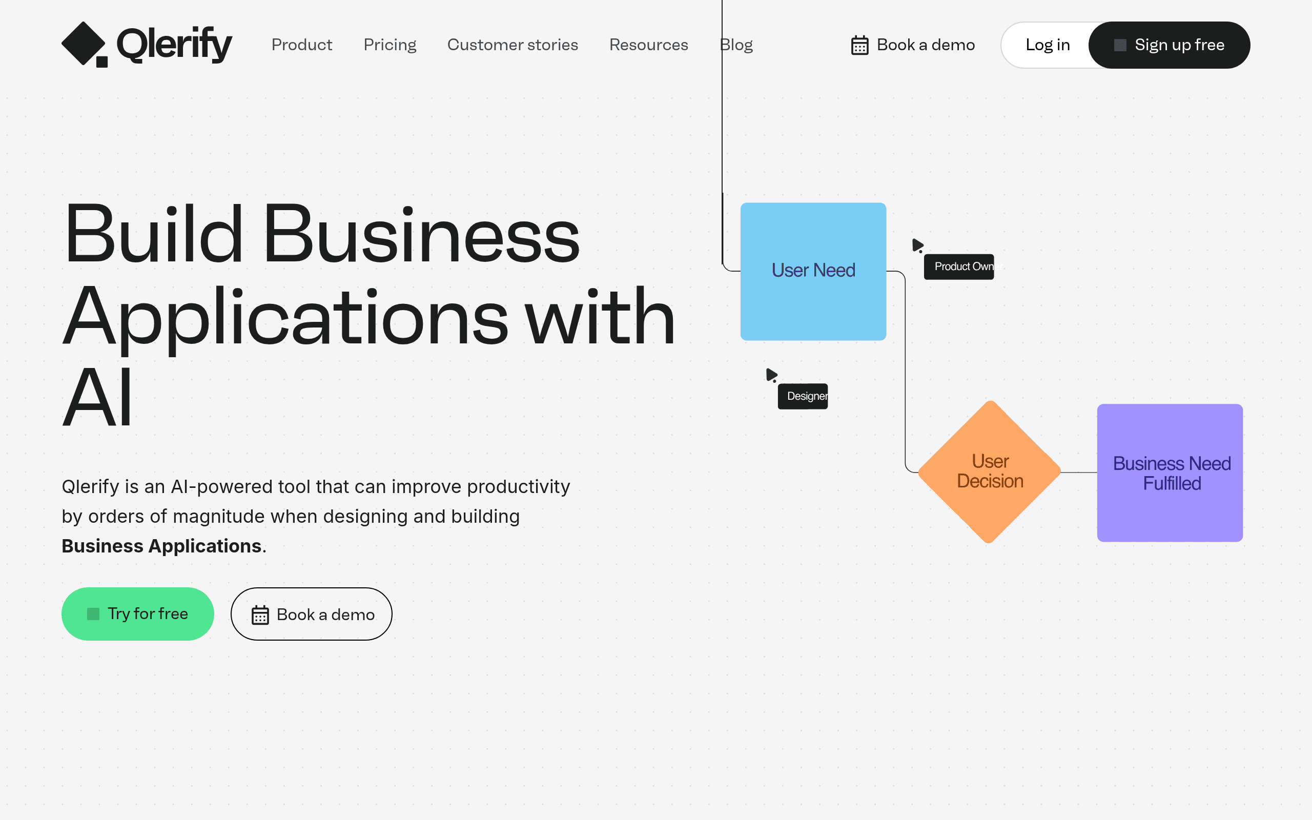Start with the Try for free button
Viewport: 1312px width, 820px height.
[138, 614]
